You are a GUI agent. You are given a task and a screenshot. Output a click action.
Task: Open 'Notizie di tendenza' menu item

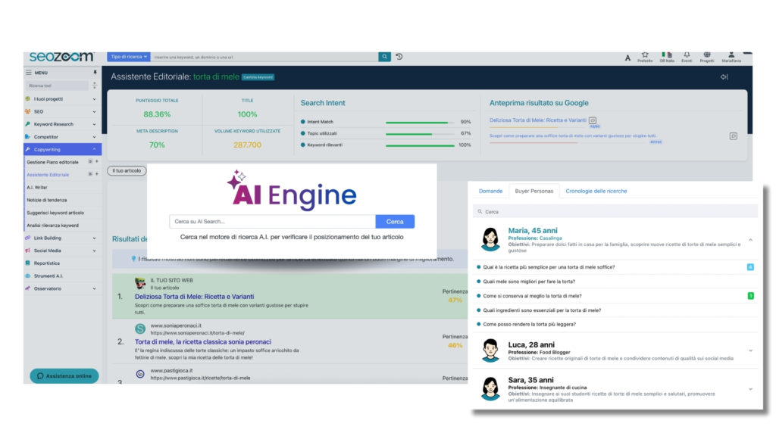pos(46,200)
